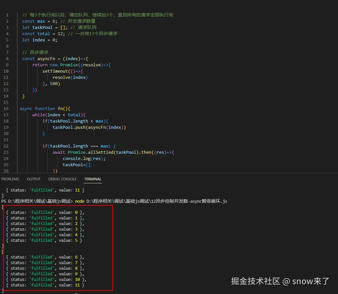Viewport: 338px width, 294px height.
Task: Click the "await Promise.allSettled(taskPool)" line
Action: coord(113,152)
